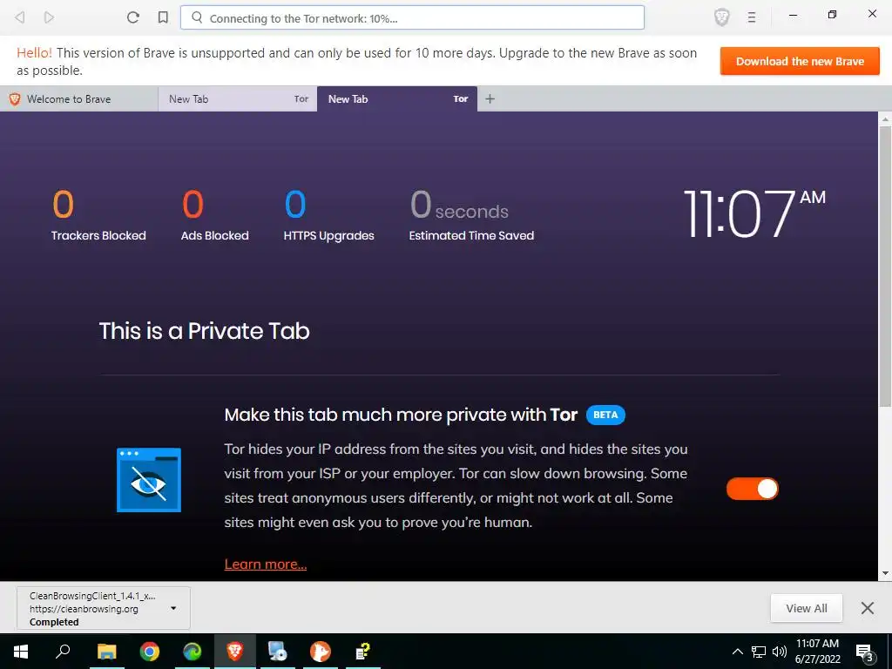Launch Chrome from taskbar
This screenshot has height=669, width=892.
[x=150, y=652]
